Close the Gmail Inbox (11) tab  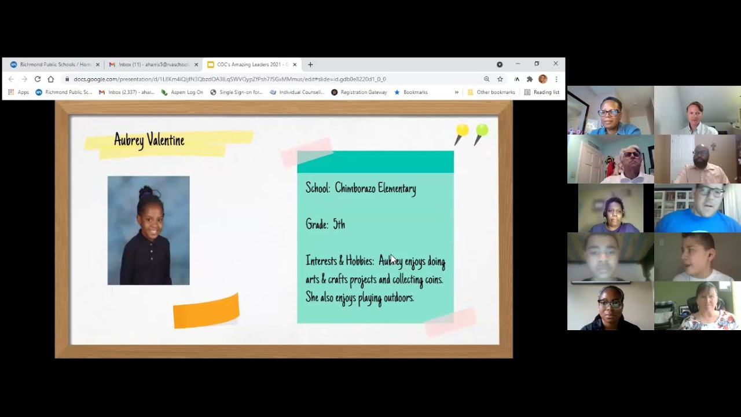pos(196,64)
